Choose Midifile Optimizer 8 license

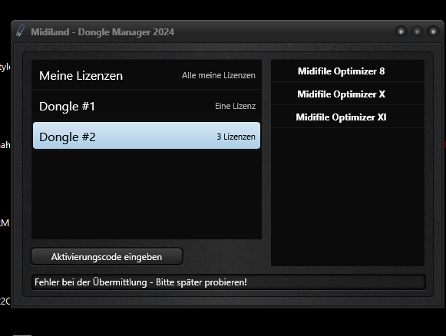click(348, 71)
